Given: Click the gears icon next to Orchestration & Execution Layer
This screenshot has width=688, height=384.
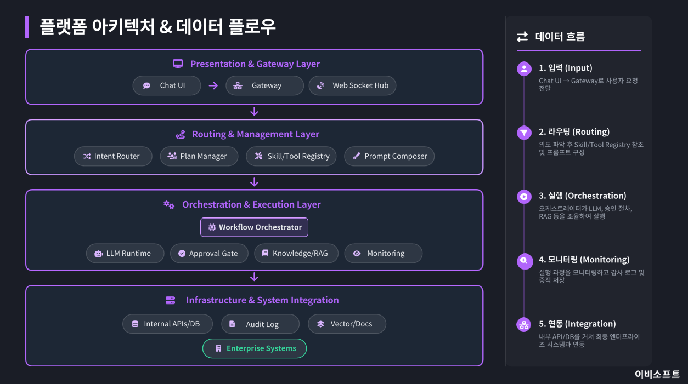Looking at the screenshot, I should tap(169, 204).
